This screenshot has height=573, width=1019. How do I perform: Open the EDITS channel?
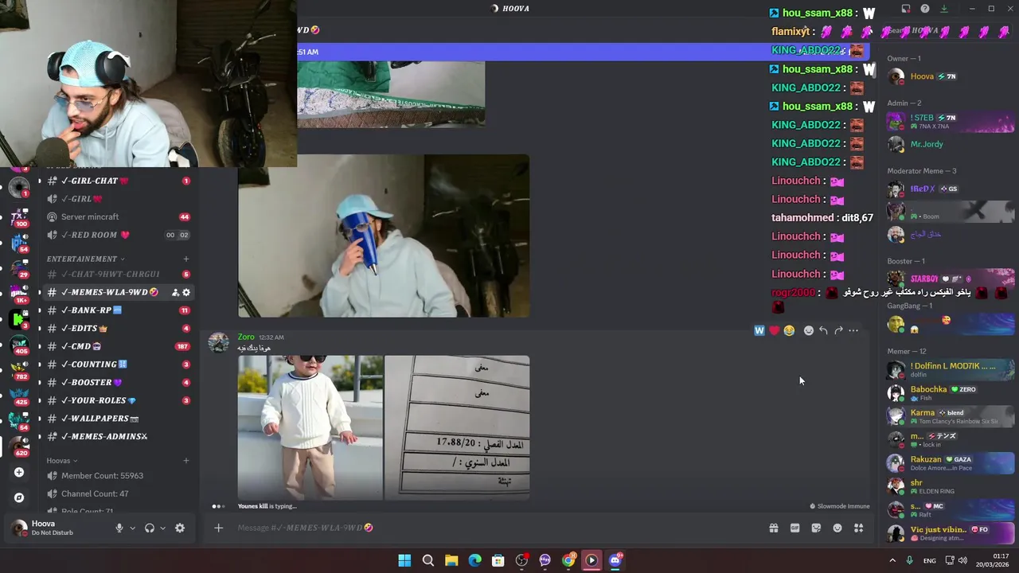point(118,328)
